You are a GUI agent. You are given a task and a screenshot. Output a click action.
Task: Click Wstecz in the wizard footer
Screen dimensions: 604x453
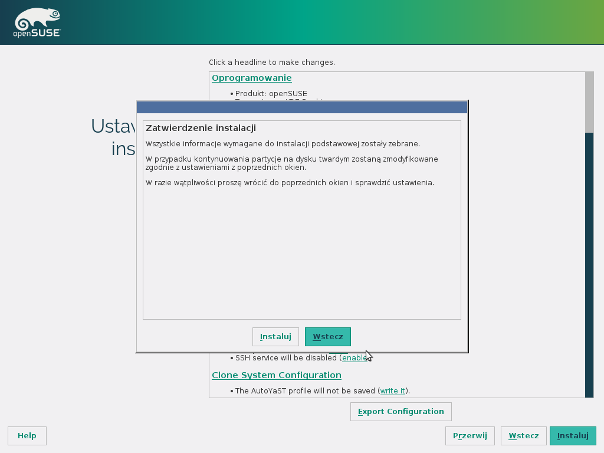tap(523, 436)
